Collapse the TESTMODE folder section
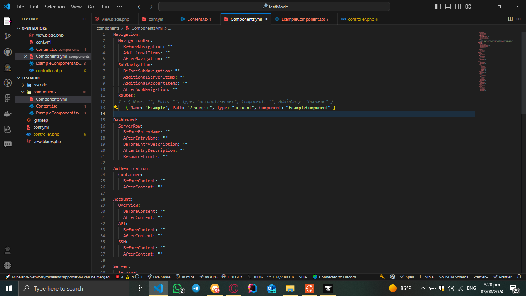 [x=54, y=78]
